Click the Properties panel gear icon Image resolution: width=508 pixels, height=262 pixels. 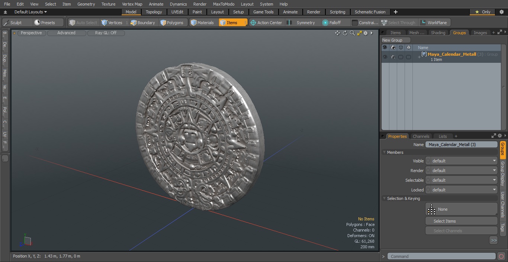click(x=500, y=136)
